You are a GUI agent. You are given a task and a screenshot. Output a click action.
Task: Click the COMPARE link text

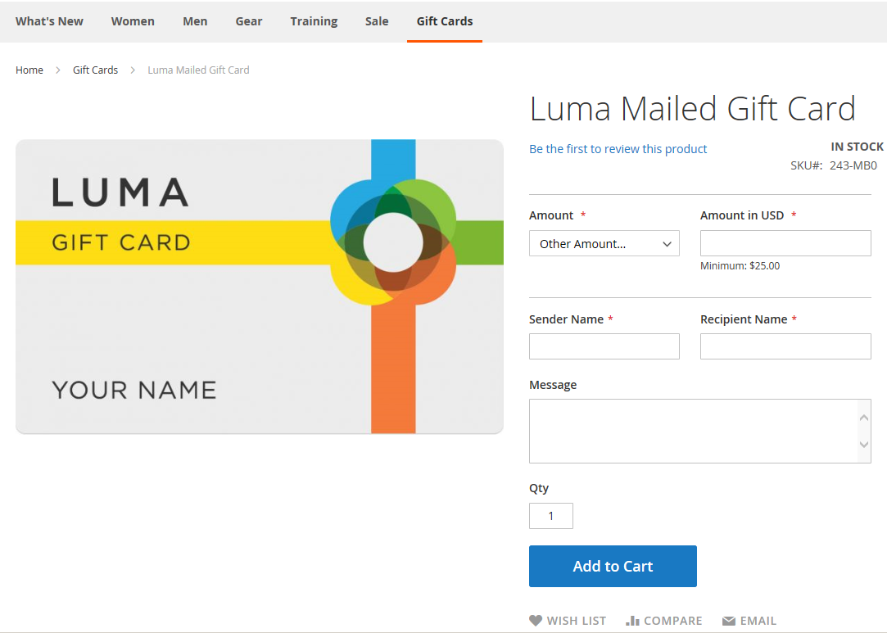[673, 621]
